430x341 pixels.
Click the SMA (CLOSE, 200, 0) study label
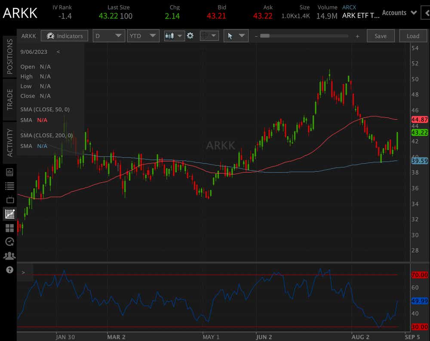pyautogui.click(x=46, y=135)
